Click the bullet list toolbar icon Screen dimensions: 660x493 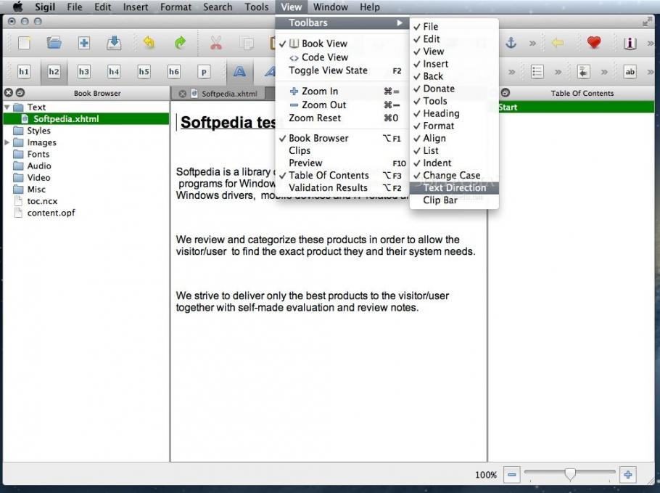(x=537, y=72)
